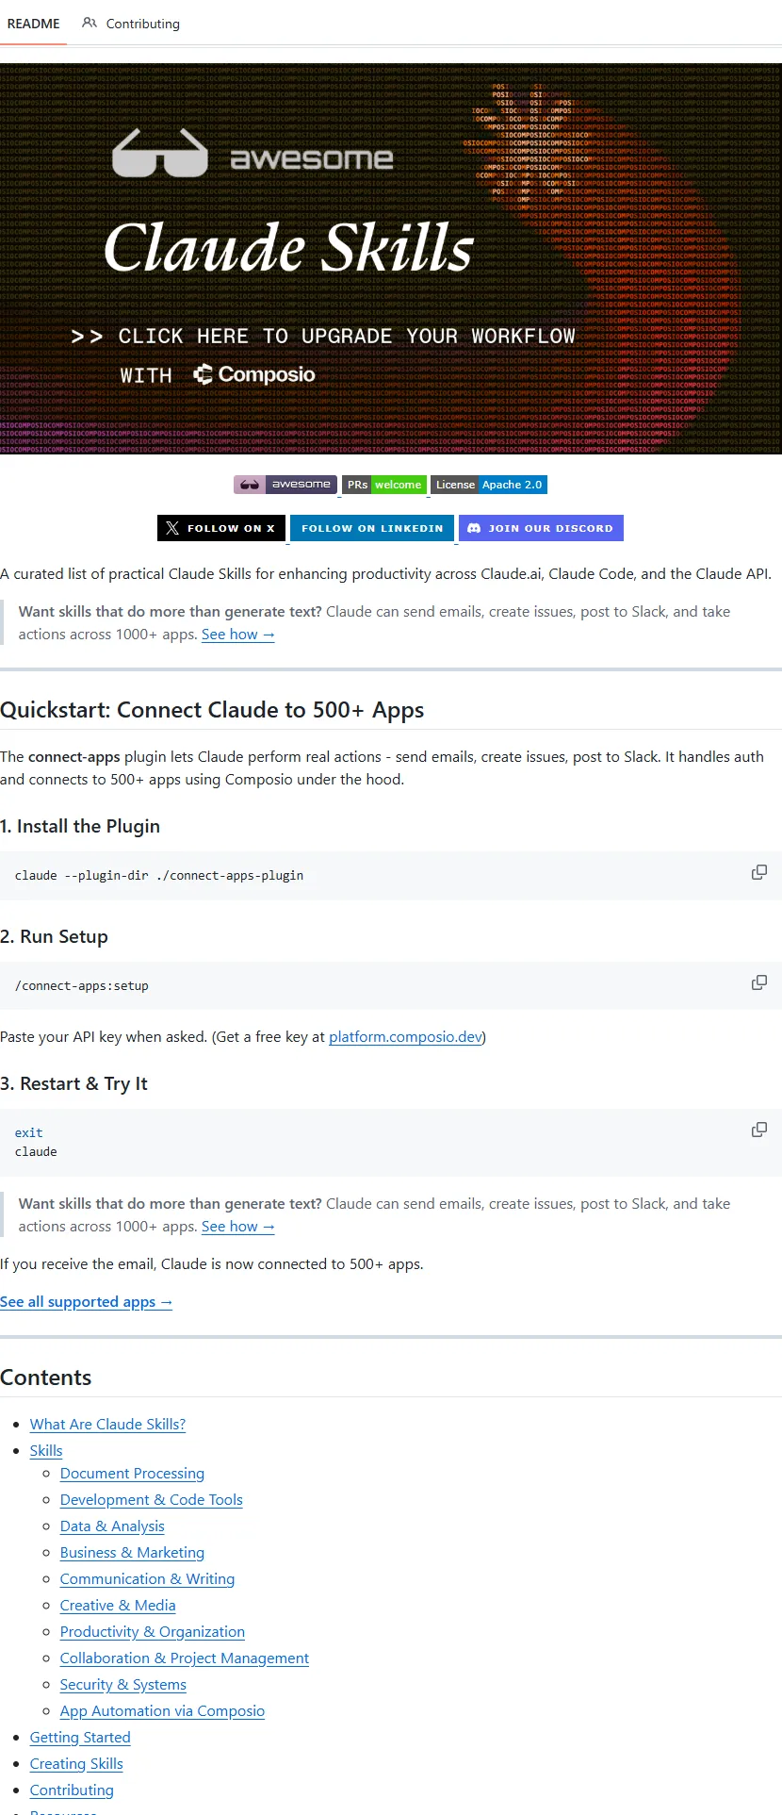Image resolution: width=782 pixels, height=1815 pixels.
Task: Select the README tab
Action: click(34, 24)
